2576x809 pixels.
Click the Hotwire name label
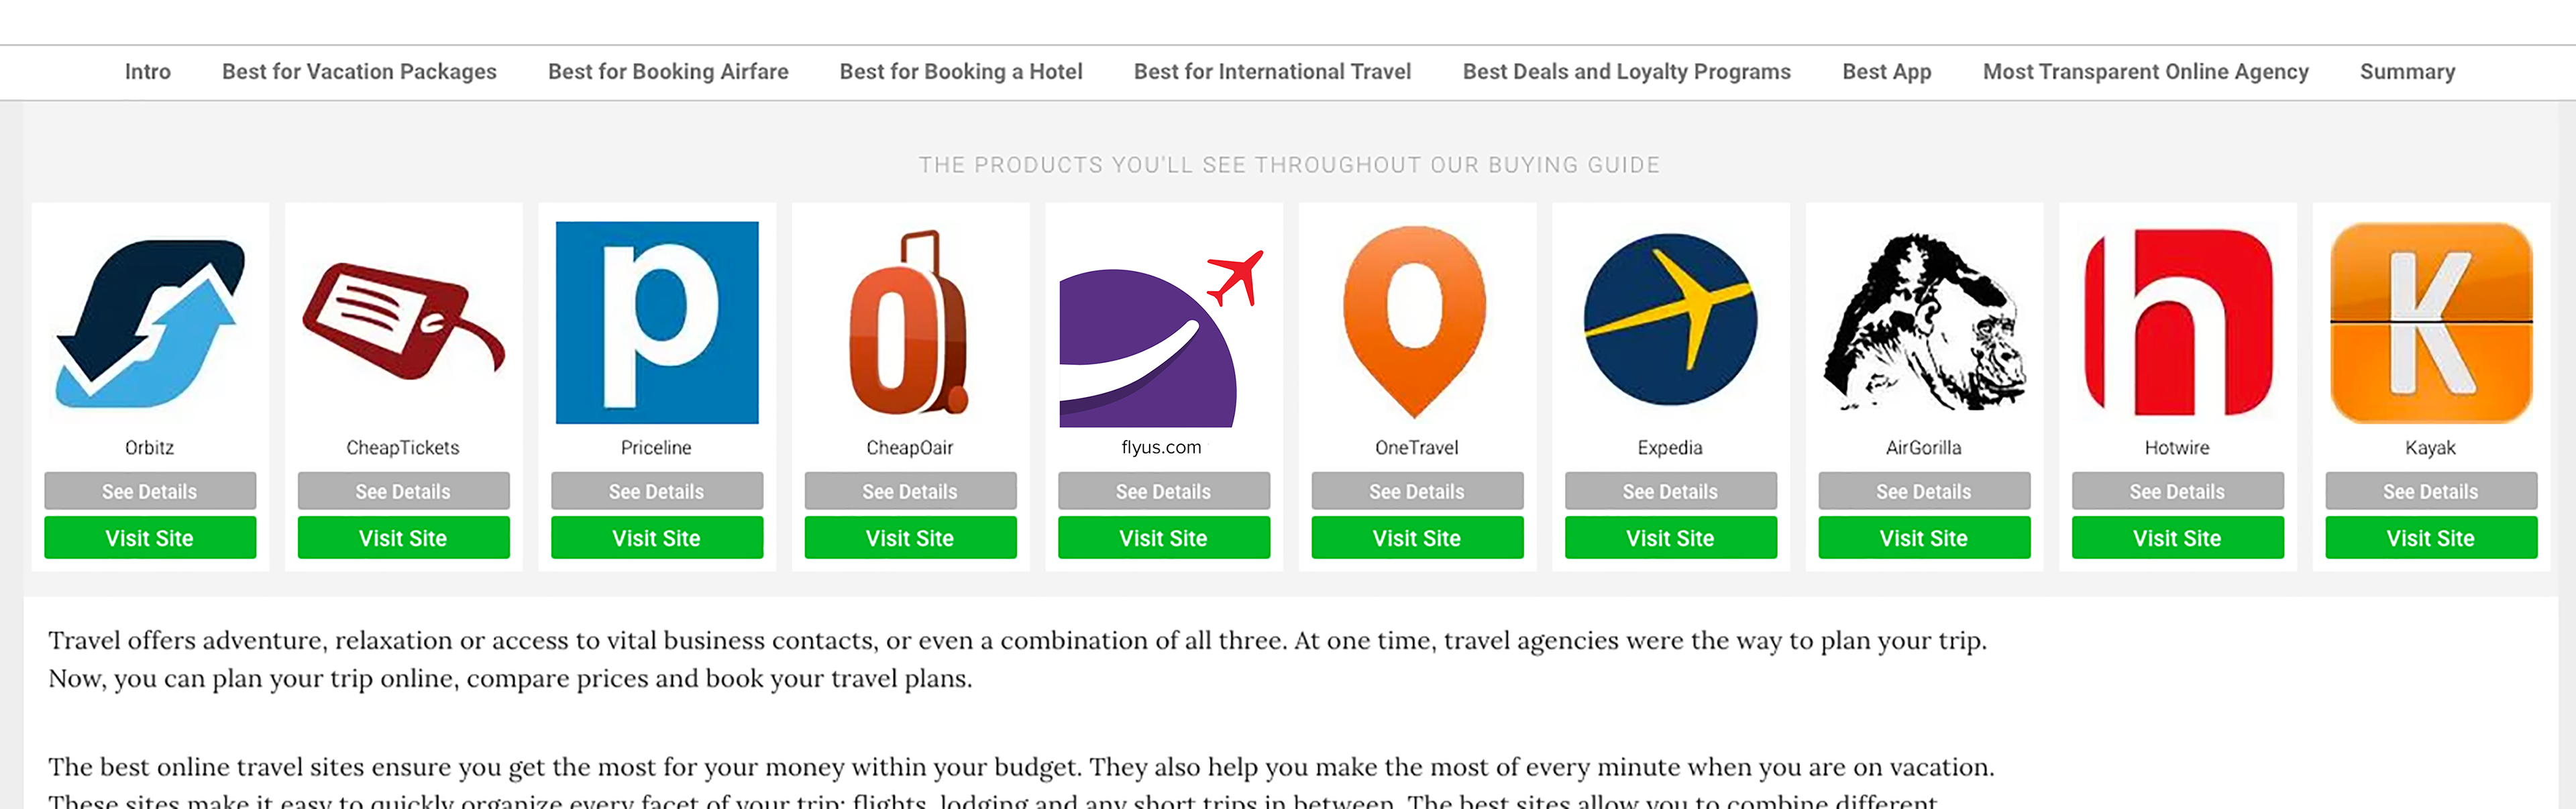[x=2177, y=448]
